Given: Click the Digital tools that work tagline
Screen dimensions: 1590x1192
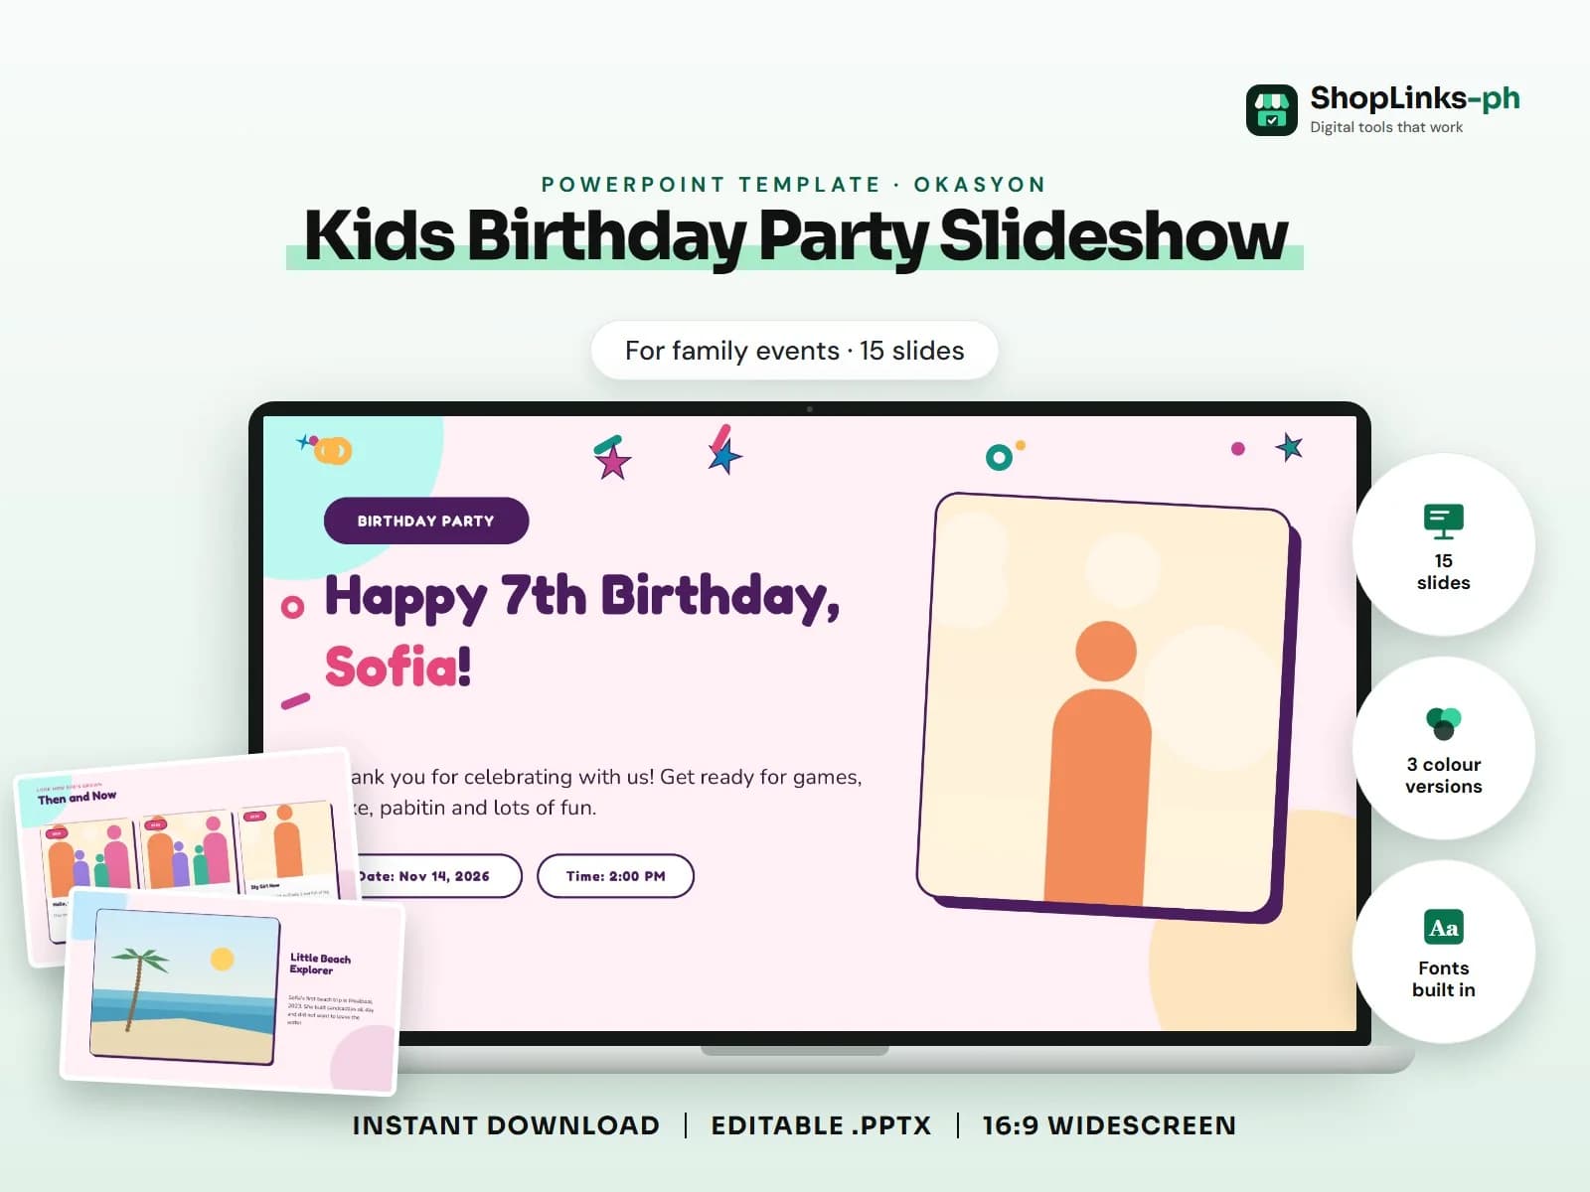Looking at the screenshot, I should click(x=1386, y=127).
